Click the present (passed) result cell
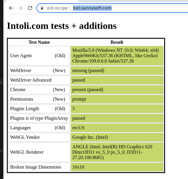 click(x=117, y=90)
